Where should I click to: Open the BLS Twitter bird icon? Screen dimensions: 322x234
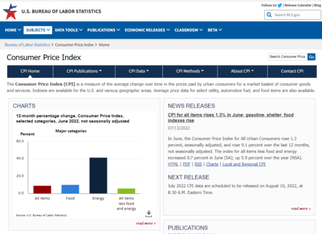[279, 5]
